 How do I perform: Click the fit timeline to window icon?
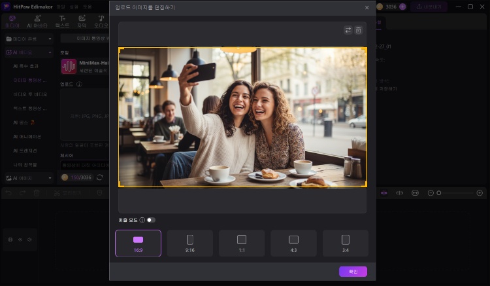(x=415, y=193)
